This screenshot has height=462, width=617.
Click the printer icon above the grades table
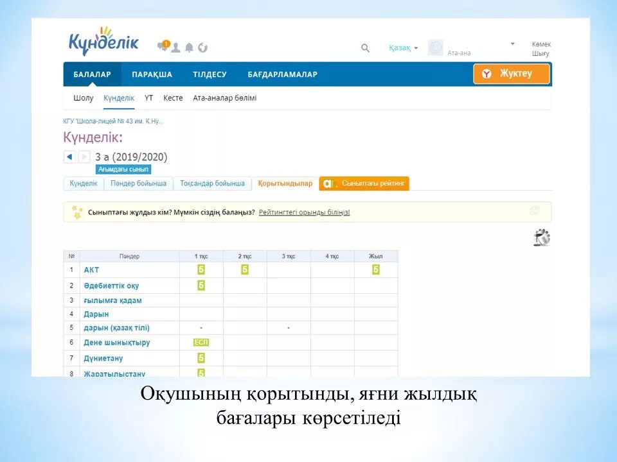[x=542, y=237]
